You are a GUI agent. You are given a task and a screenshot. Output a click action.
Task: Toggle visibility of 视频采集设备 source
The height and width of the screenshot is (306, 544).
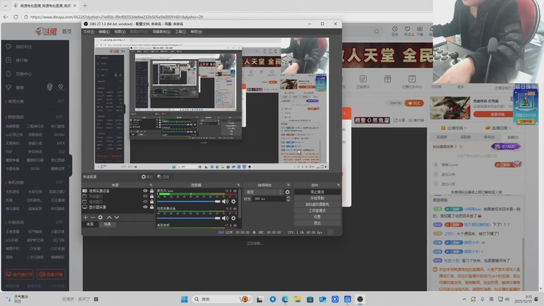tap(146, 191)
